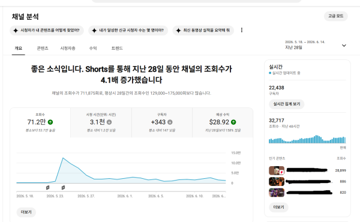Click 더보기 button below the views chart
360x222 pixels.
click(x=26, y=212)
